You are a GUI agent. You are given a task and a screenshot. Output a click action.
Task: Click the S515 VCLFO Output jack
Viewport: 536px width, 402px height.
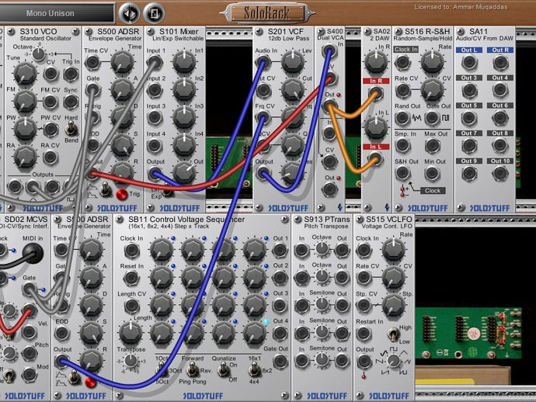[x=364, y=362]
